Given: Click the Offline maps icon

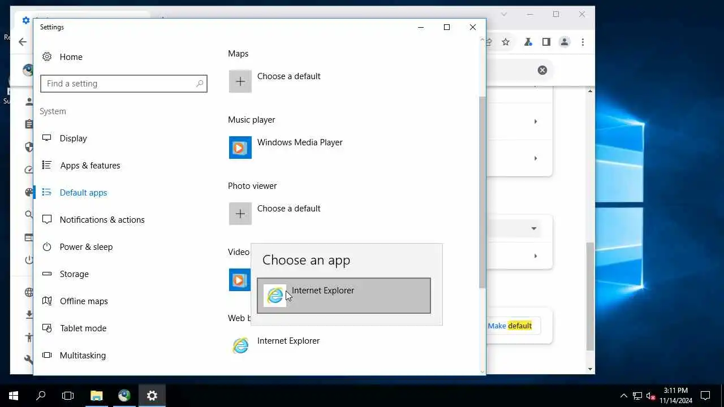Looking at the screenshot, I should 47,301.
